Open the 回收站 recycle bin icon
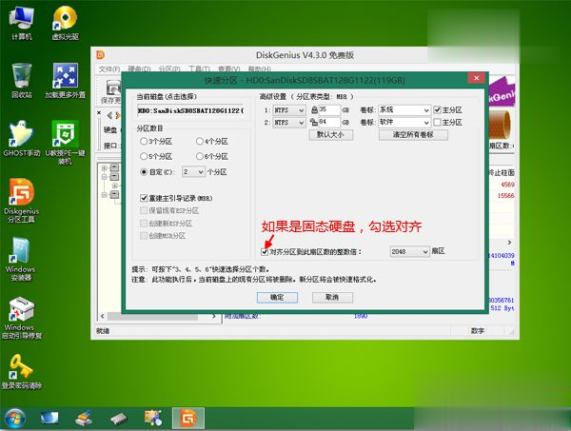This screenshot has height=431, width=571. tap(22, 81)
